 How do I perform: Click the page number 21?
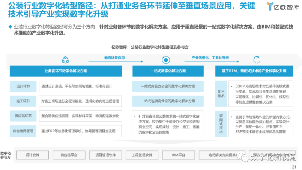pos(294,167)
